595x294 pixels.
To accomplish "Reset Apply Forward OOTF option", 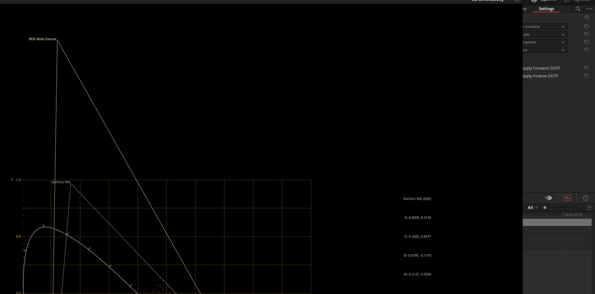I will click(x=587, y=68).
